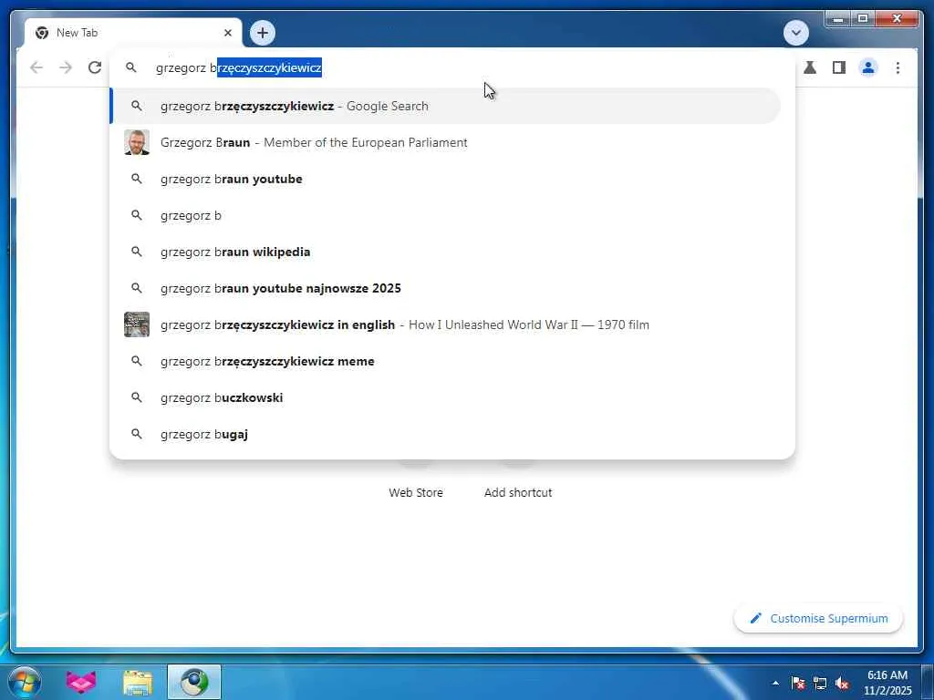Click search icon beside 'grzegorz braun youtube'

(137, 179)
